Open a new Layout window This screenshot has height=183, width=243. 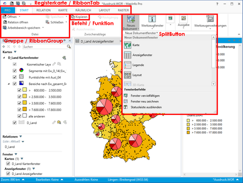[137, 75]
